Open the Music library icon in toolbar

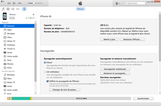click(3, 9)
